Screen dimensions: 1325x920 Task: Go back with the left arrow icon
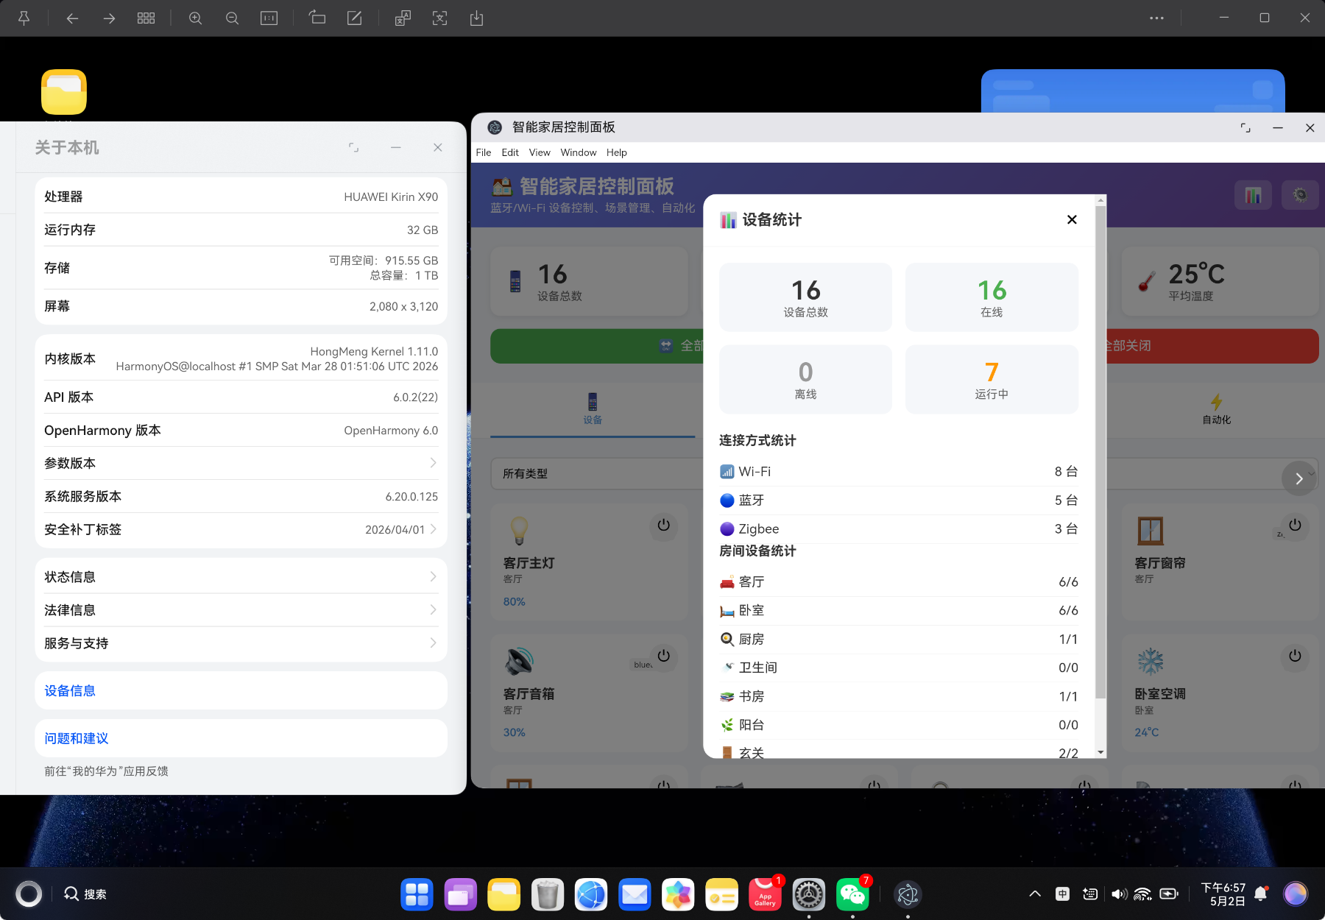coord(72,18)
